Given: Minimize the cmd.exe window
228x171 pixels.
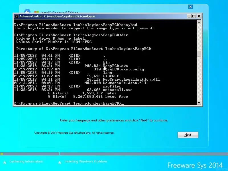Looking at the screenshot, I should point(189,16).
